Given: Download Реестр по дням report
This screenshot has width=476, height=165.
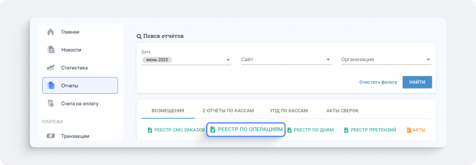Looking at the screenshot, I should pos(313,130).
